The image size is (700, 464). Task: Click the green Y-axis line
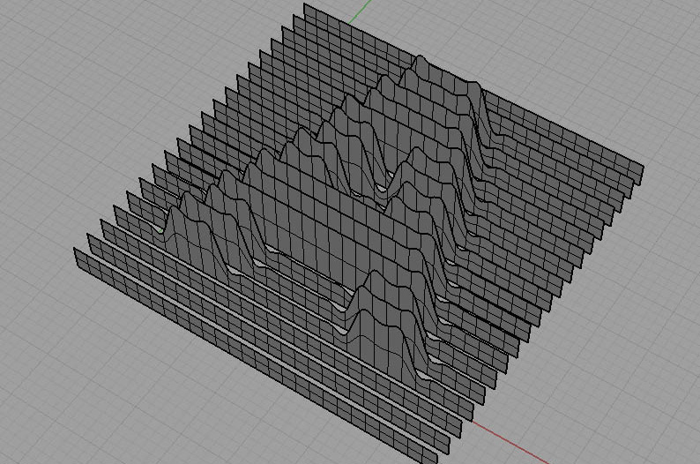pos(356,12)
